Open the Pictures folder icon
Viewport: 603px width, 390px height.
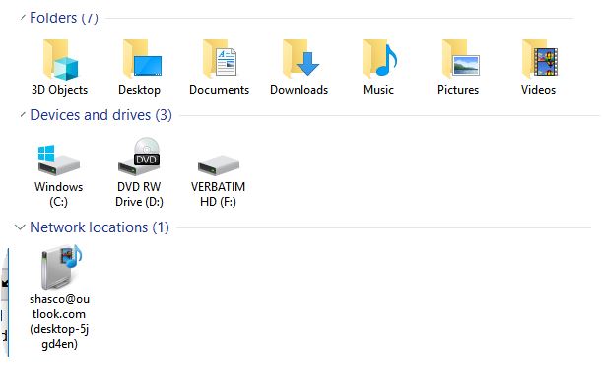(x=460, y=59)
